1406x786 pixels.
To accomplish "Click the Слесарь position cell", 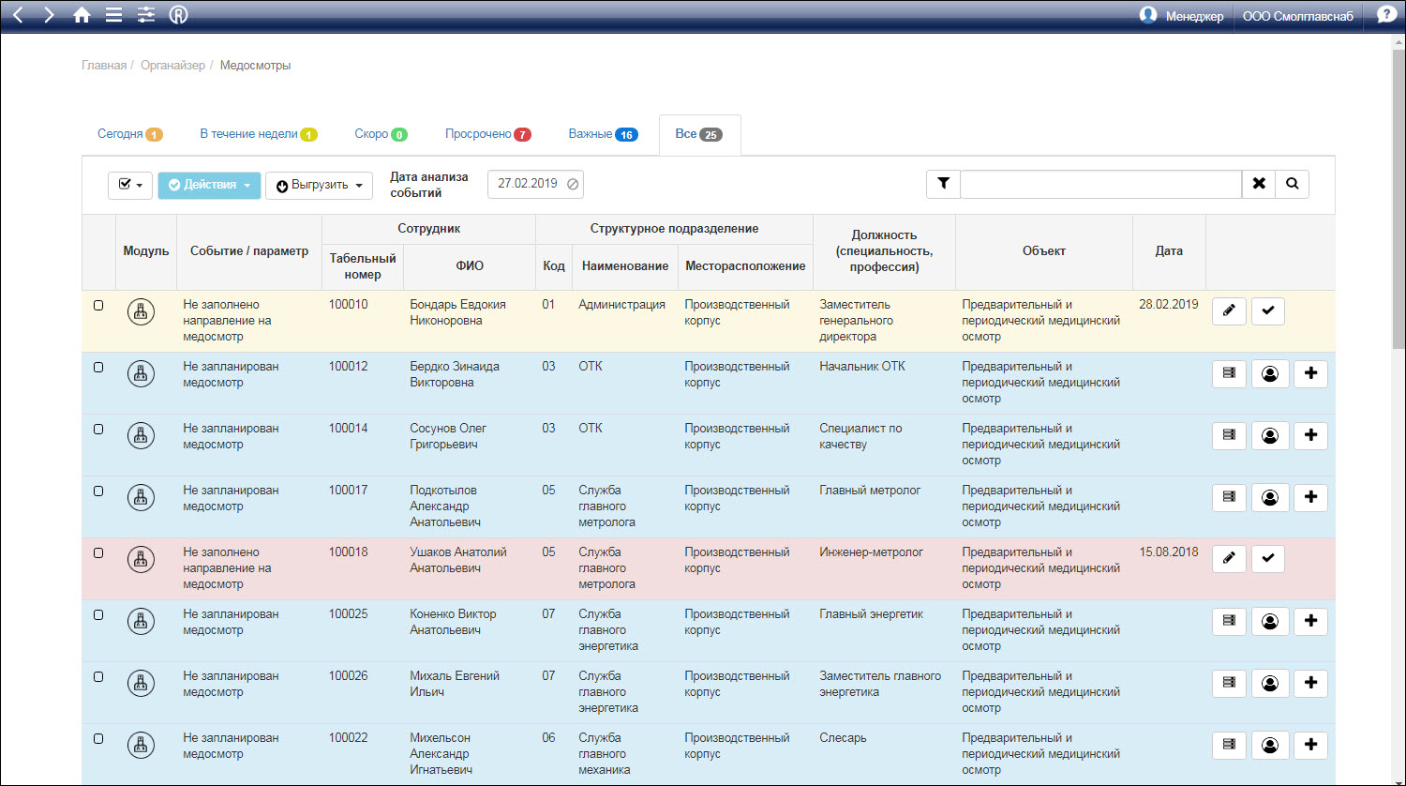I will coord(843,738).
